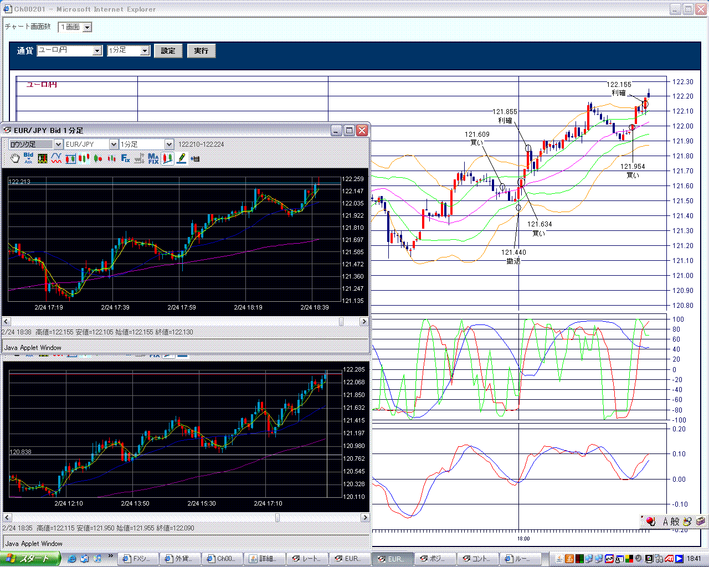This screenshot has width=709, height=567.
Task: Select the hand pan tool
Action: pos(15,158)
